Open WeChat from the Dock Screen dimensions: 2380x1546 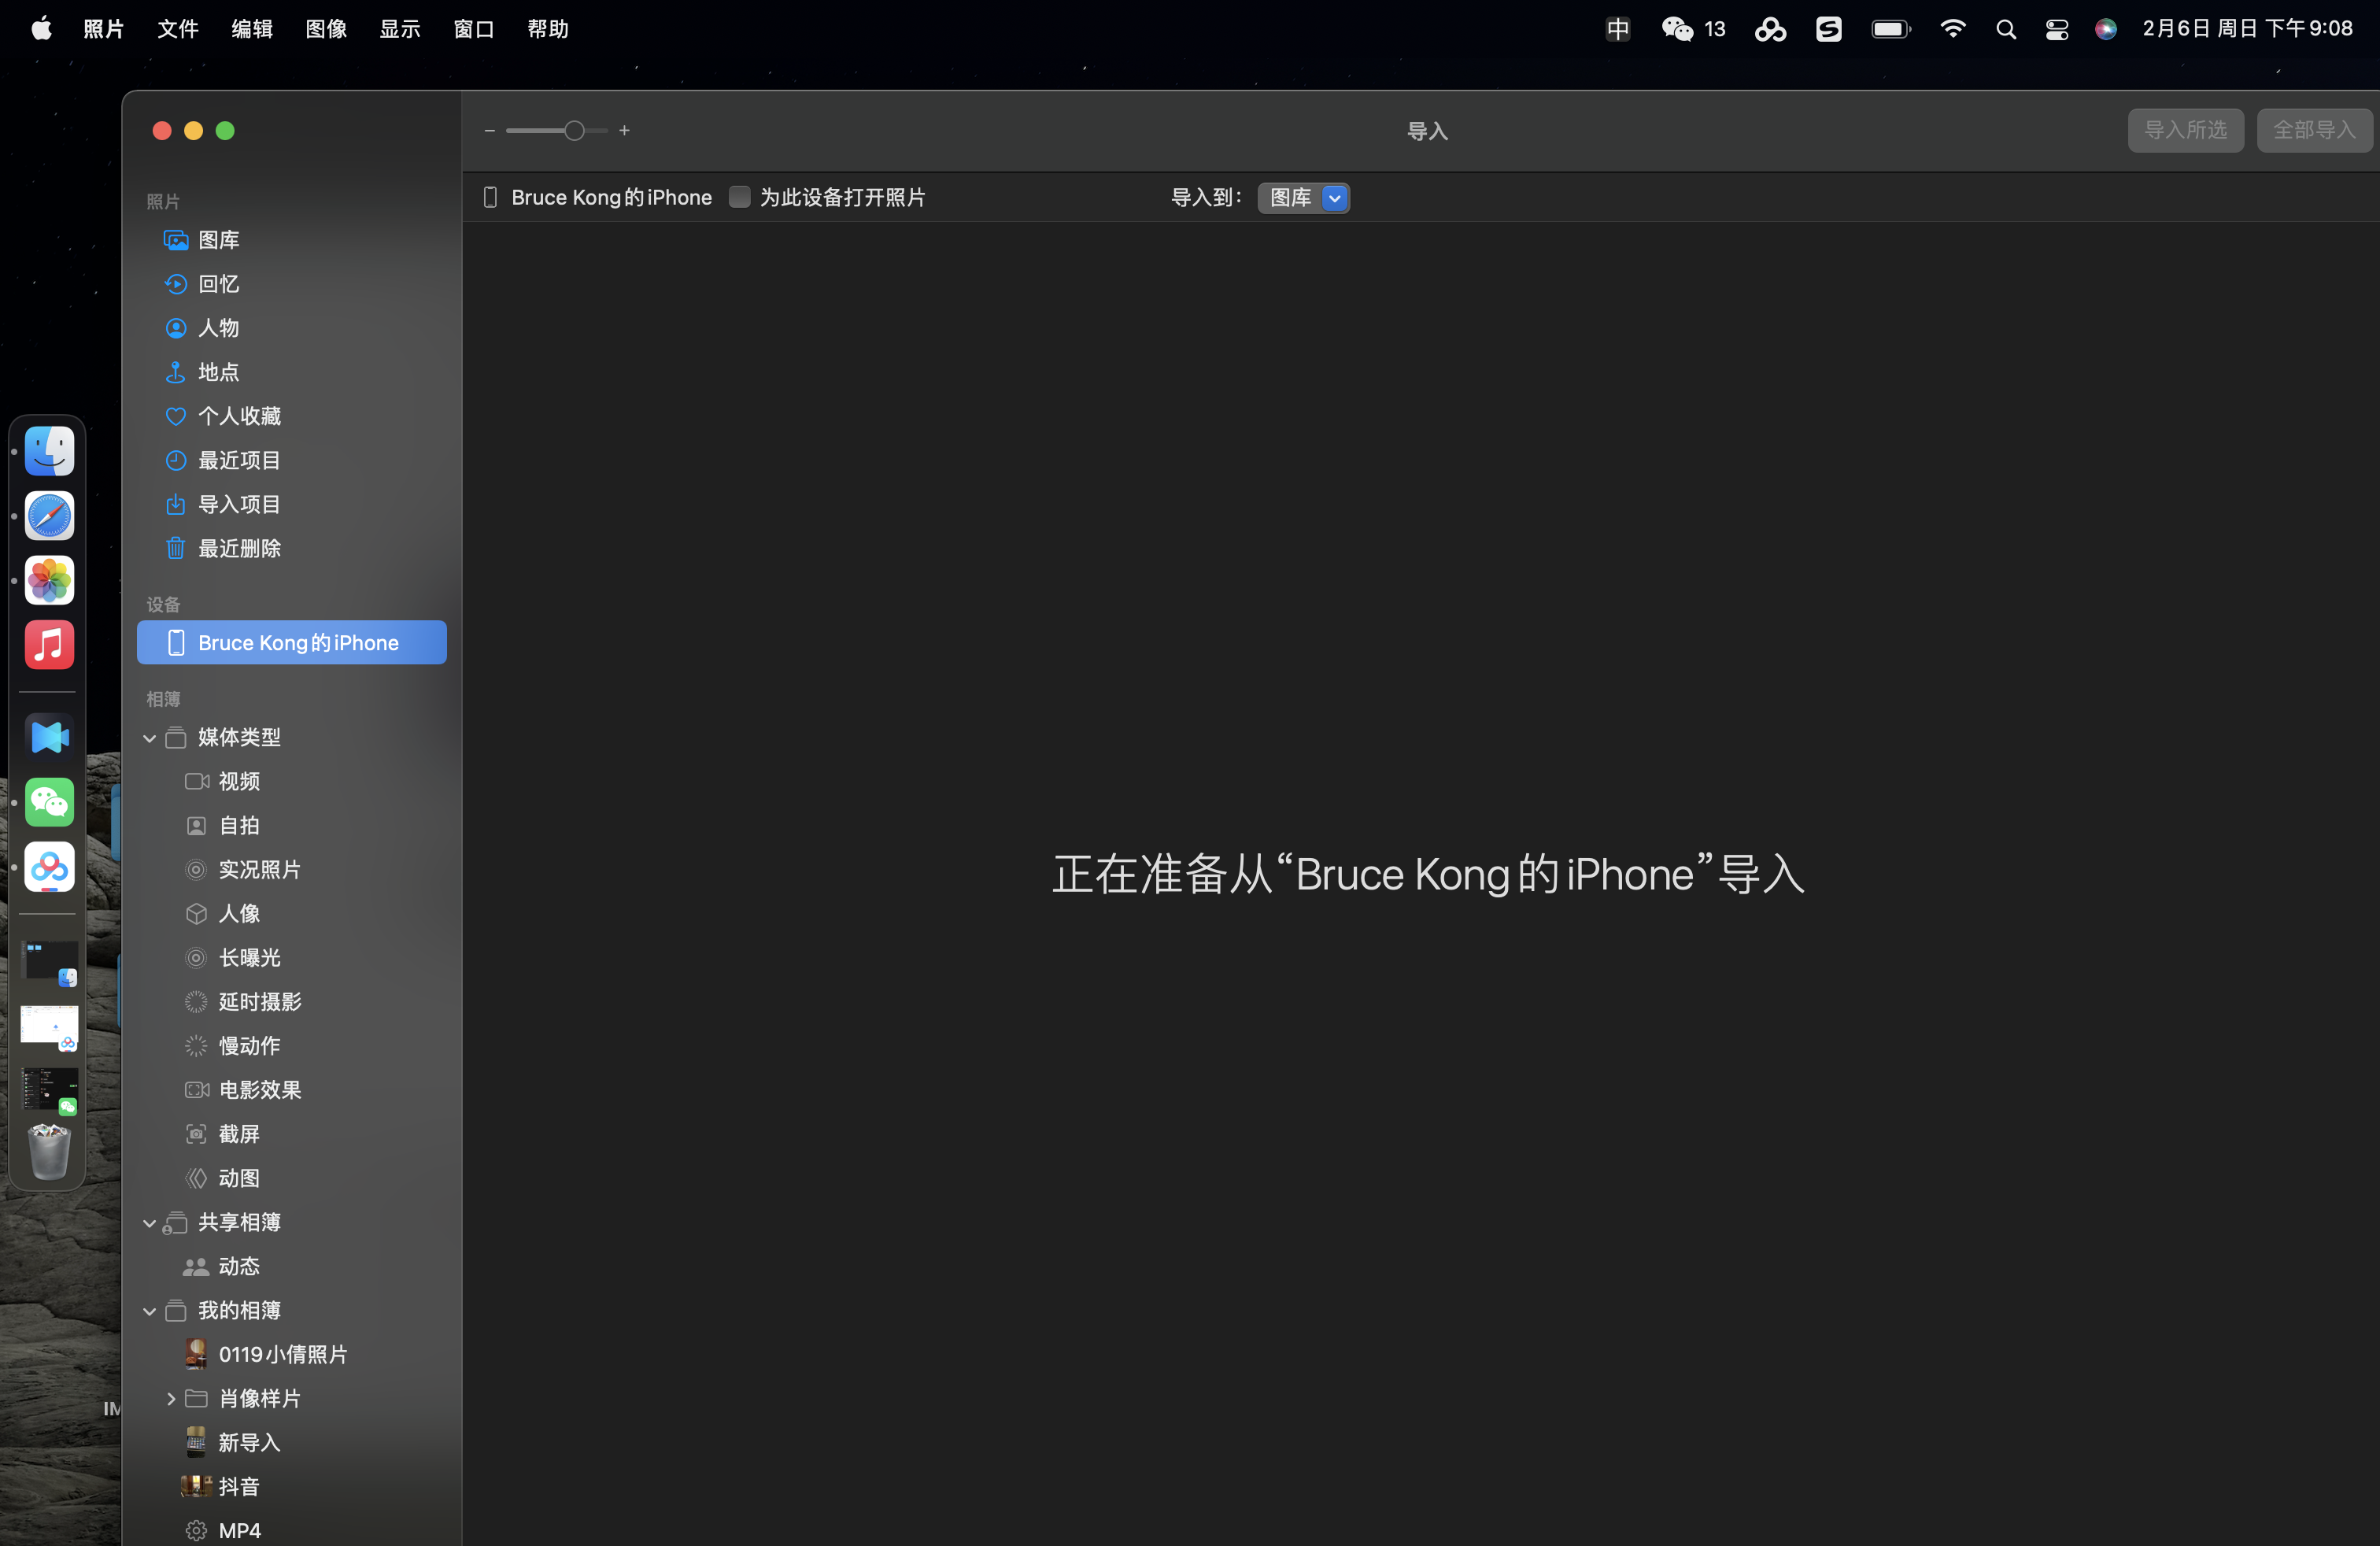49,802
